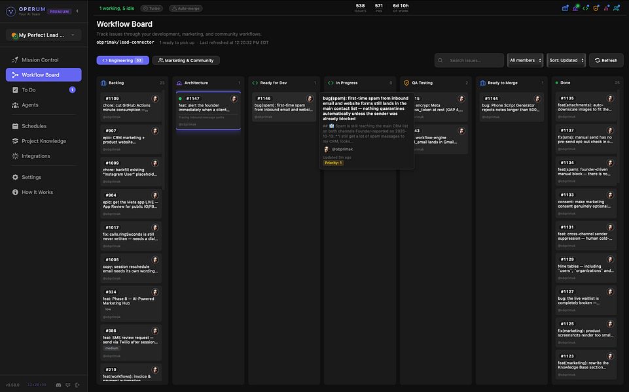Click the Operum logo icon
This screenshot has height=392, width=629.
pyautogui.click(x=11, y=11)
